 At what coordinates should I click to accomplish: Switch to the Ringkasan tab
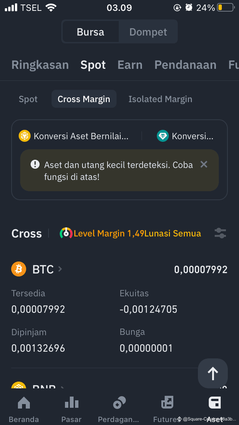pos(40,65)
